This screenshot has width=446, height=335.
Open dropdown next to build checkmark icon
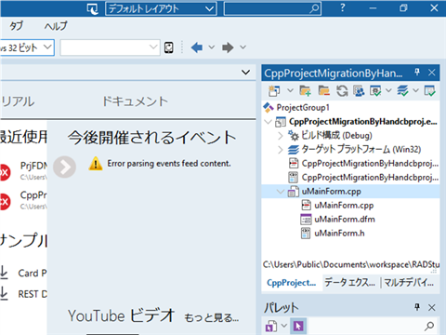tap(388, 90)
